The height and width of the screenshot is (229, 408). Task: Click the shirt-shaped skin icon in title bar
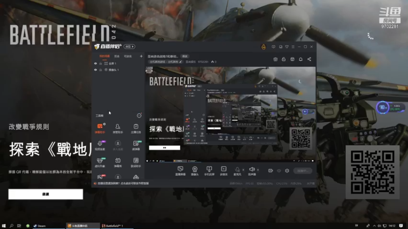coord(287,47)
